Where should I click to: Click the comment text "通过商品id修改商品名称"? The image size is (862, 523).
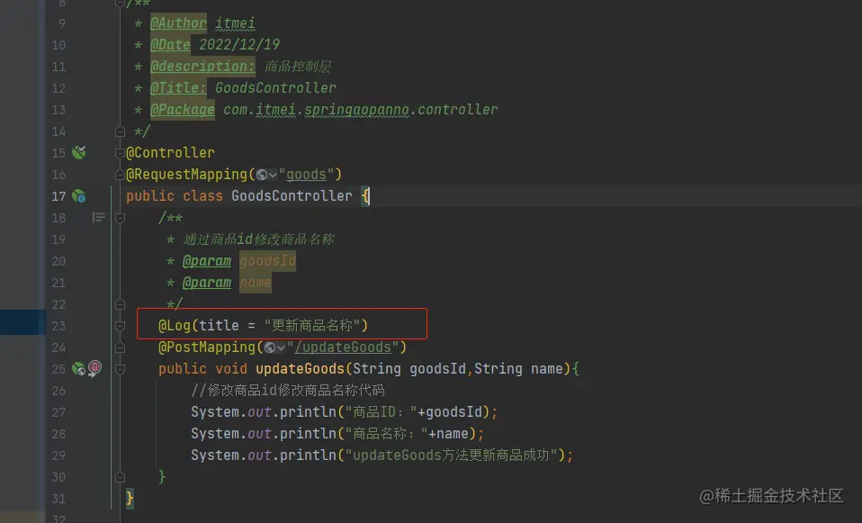(x=258, y=239)
